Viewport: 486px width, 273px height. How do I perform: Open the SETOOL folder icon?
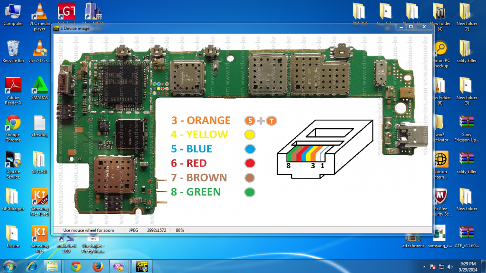pyautogui.click(x=40, y=161)
